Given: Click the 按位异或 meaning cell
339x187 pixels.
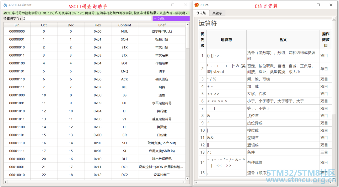Looking at the screenshot, I should point(283,123).
